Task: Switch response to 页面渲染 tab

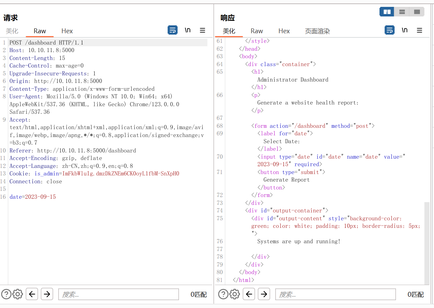Action: tap(317, 31)
